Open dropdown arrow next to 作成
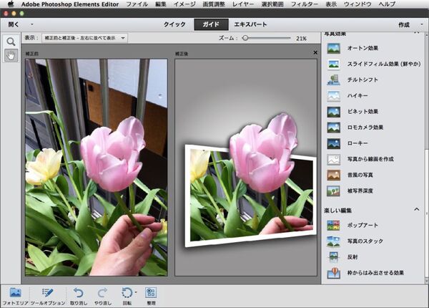Screen dimensions: 429x308 (422, 24)
